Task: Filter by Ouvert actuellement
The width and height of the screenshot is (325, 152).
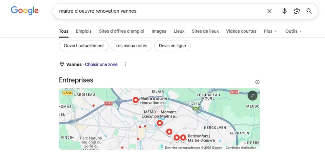Action: [x=84, y=46]
